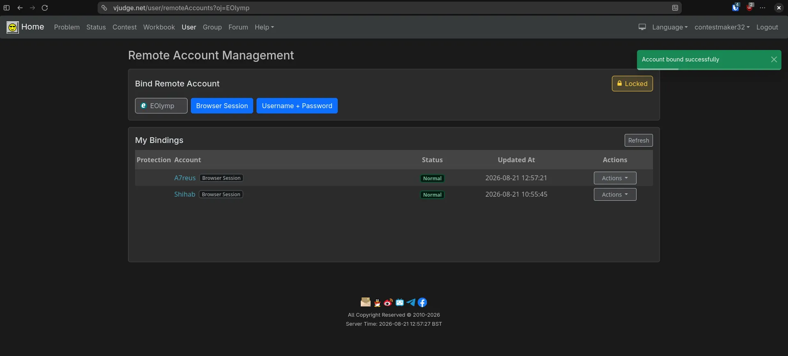Open the Problem menu item
The width and height of the screenshot is (788, 356).
pyautogui.click(x=67, y=27)
